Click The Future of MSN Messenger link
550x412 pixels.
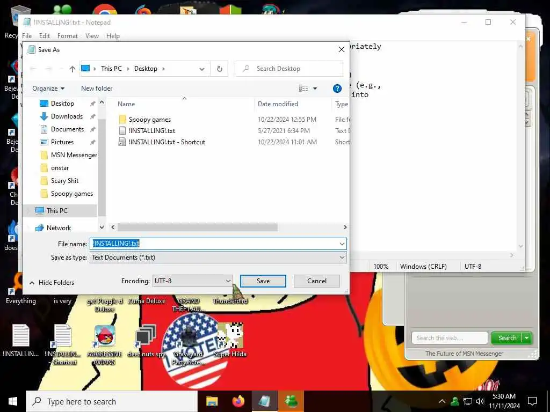tap(464, 354)
